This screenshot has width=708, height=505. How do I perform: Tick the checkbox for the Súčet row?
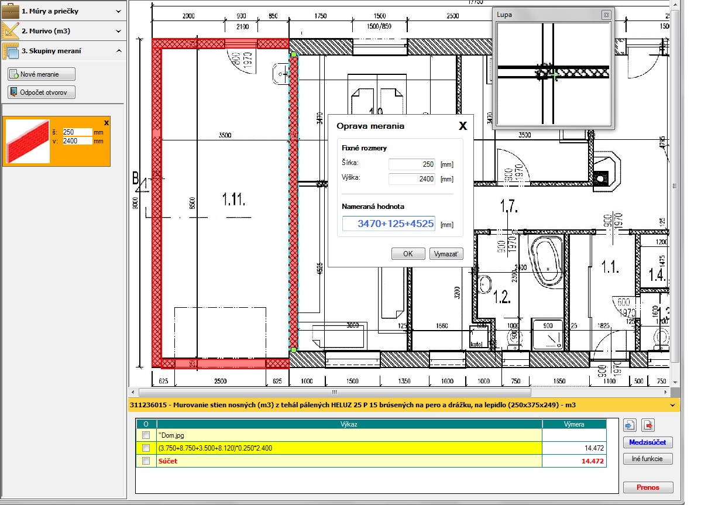(x=146, y=461)
